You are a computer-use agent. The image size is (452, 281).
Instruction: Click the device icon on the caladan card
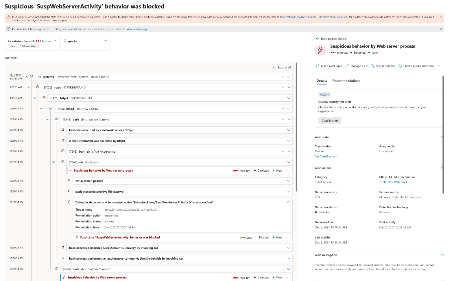(9, 41)
